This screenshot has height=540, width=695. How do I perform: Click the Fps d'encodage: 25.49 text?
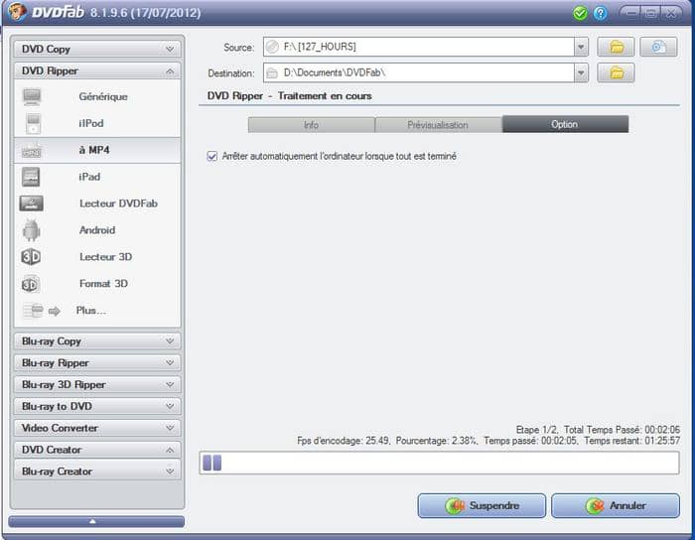click(x=344, y=441)
